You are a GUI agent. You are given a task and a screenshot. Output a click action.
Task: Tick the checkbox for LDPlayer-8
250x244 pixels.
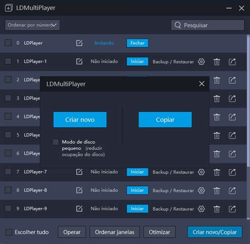(x=8, y=190)
